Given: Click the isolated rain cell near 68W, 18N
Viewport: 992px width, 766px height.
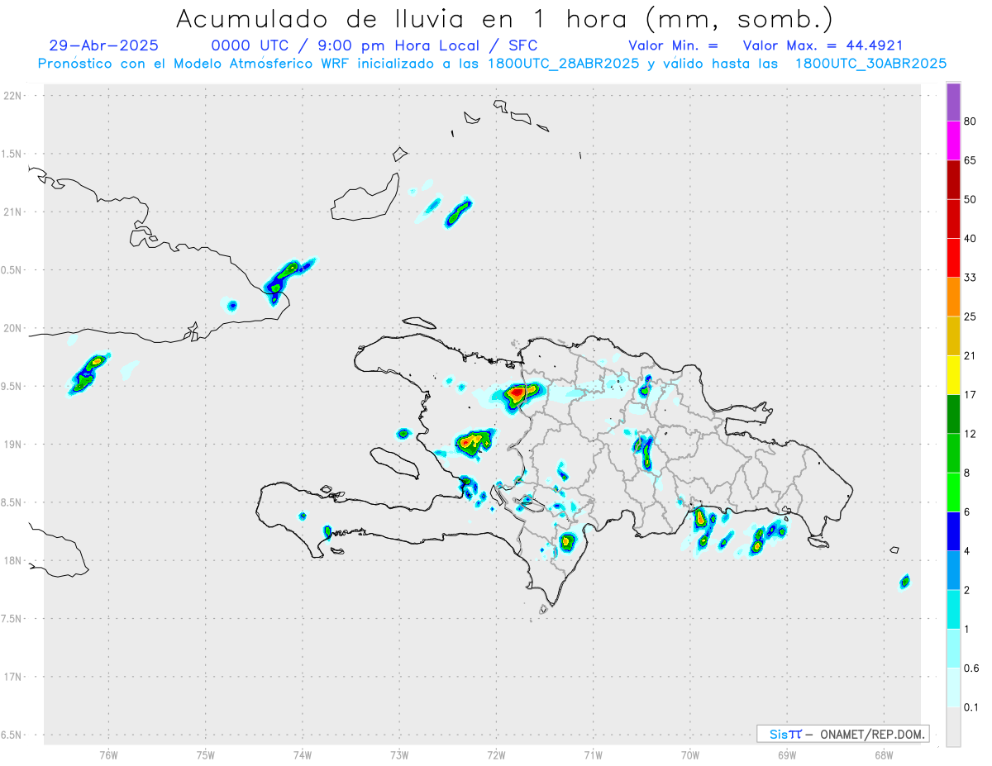Looking at the screenshot, I should (905, 582).
